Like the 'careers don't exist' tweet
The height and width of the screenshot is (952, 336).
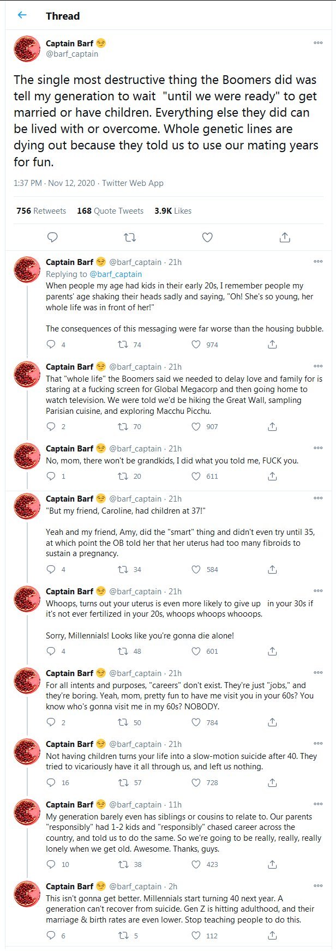click(x=196, y=722)
